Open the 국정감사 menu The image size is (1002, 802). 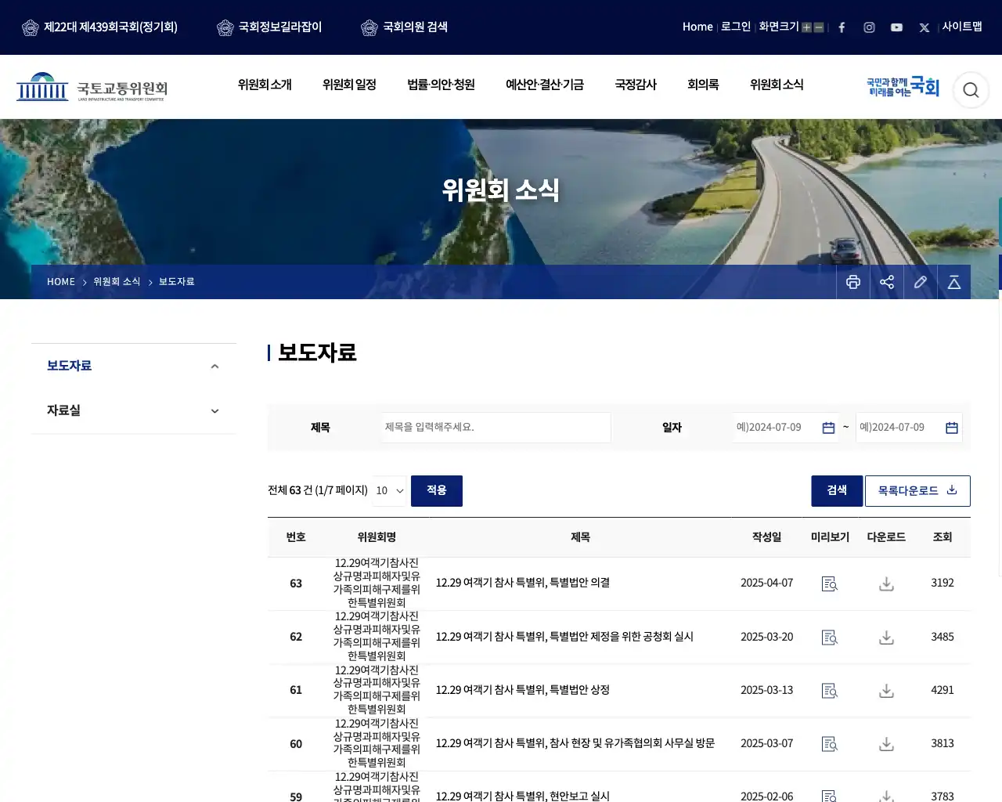tap(636, 85)
